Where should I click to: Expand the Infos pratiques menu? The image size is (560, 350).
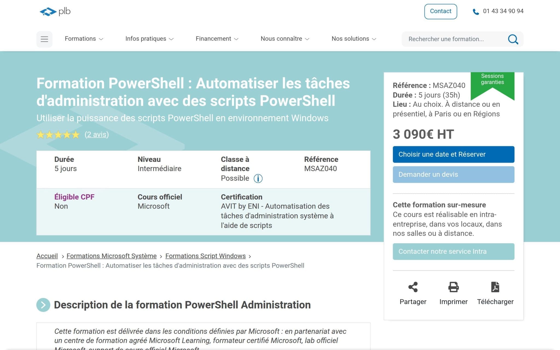(x=150, y=39)
